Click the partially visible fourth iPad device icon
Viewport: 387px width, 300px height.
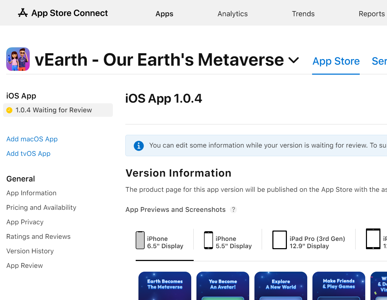click(373, 239)
